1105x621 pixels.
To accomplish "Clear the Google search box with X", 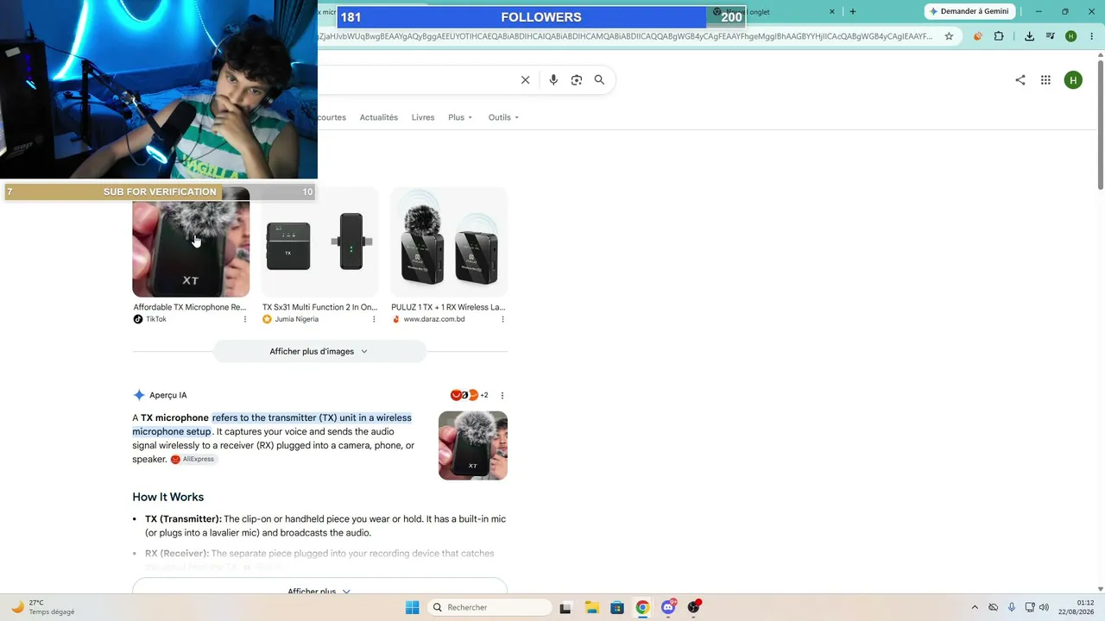I will tap(525, 80).
